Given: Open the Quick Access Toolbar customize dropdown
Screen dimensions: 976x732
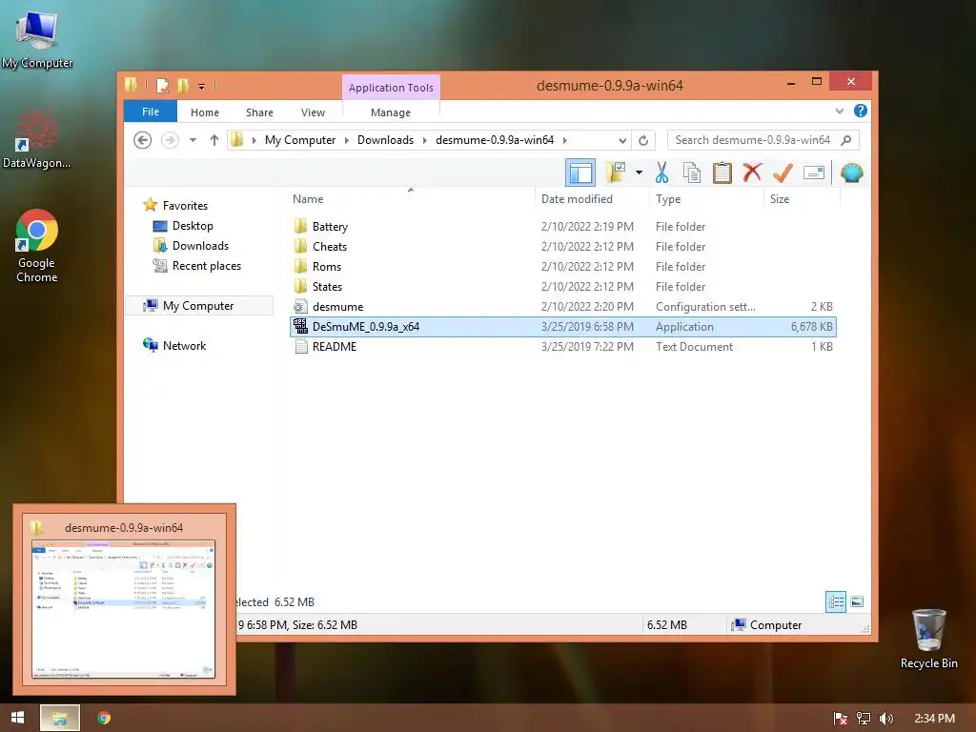Looking at the screenshot, I should pyautogui.click(x=202, y=86).
